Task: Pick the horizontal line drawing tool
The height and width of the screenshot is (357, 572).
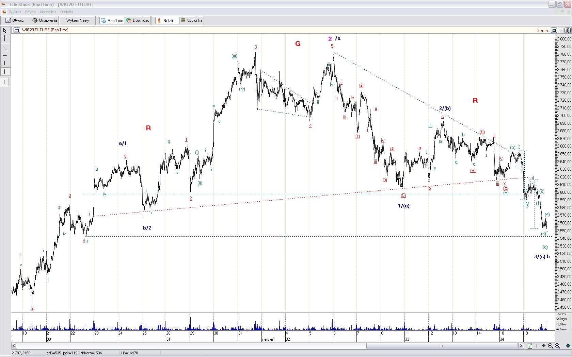Action: (x=5, y=55)
